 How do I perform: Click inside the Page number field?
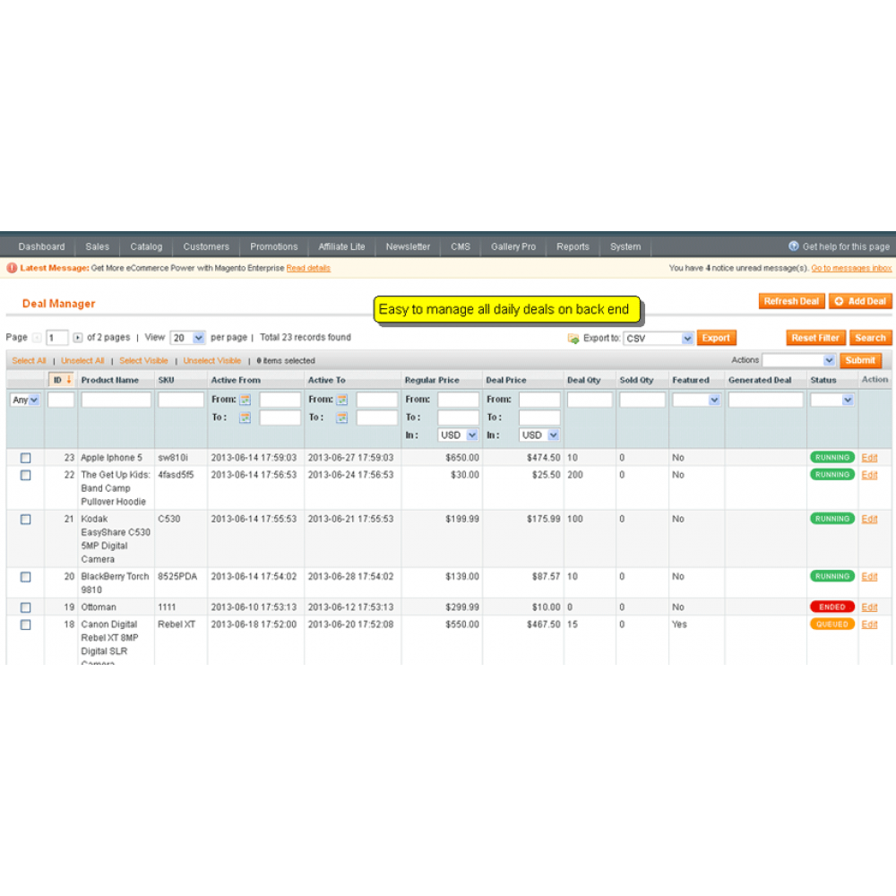[x=56, y=338]
